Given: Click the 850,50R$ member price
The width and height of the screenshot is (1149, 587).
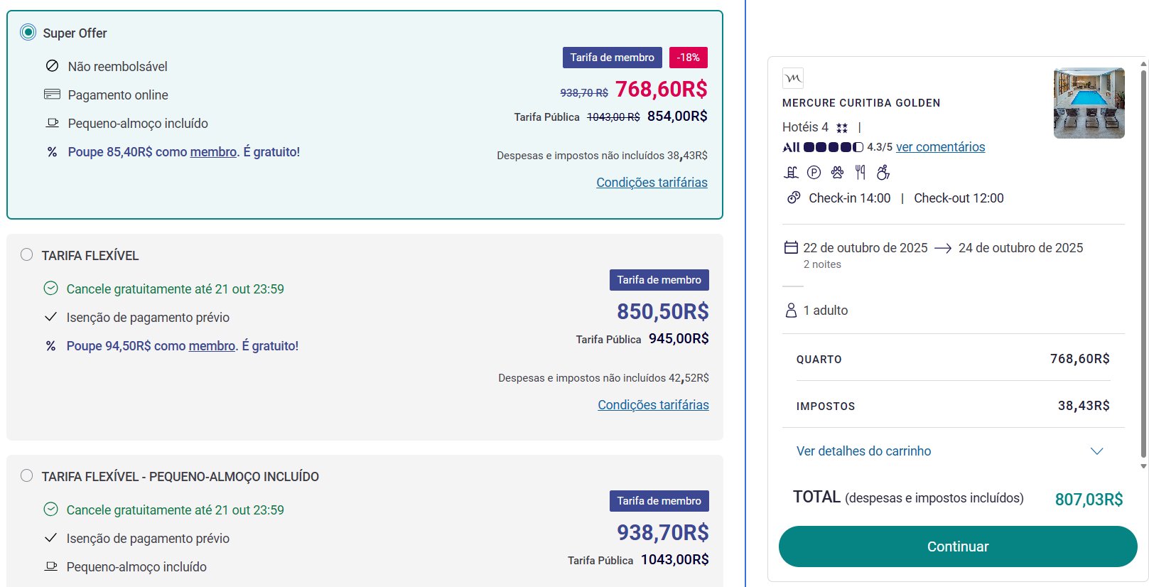Looking at the screenshot, I should [662, 311].
